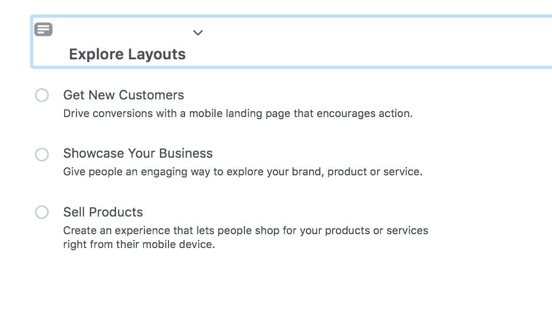The width and height of the screenshot is (552, 324).
Task: Click the Sell Products label text
Action: pos(103,212)
